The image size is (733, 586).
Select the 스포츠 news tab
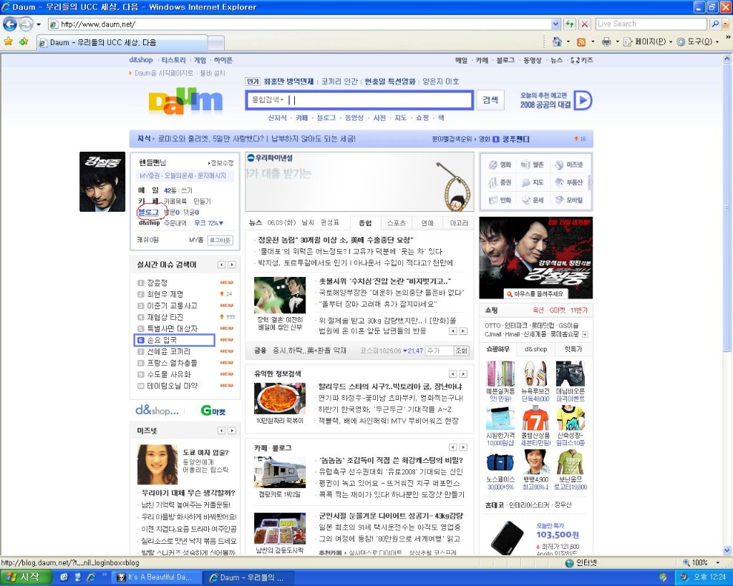[x=397, y=223]
